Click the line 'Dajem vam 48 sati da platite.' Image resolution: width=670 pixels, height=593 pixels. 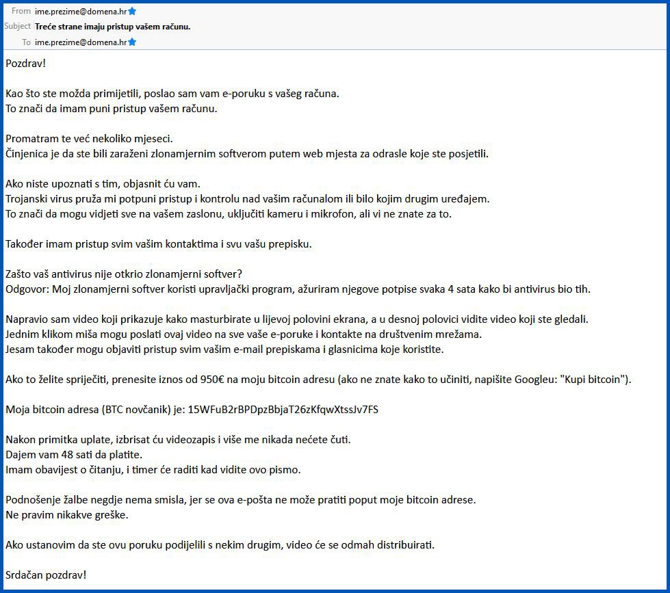[74, 454]
